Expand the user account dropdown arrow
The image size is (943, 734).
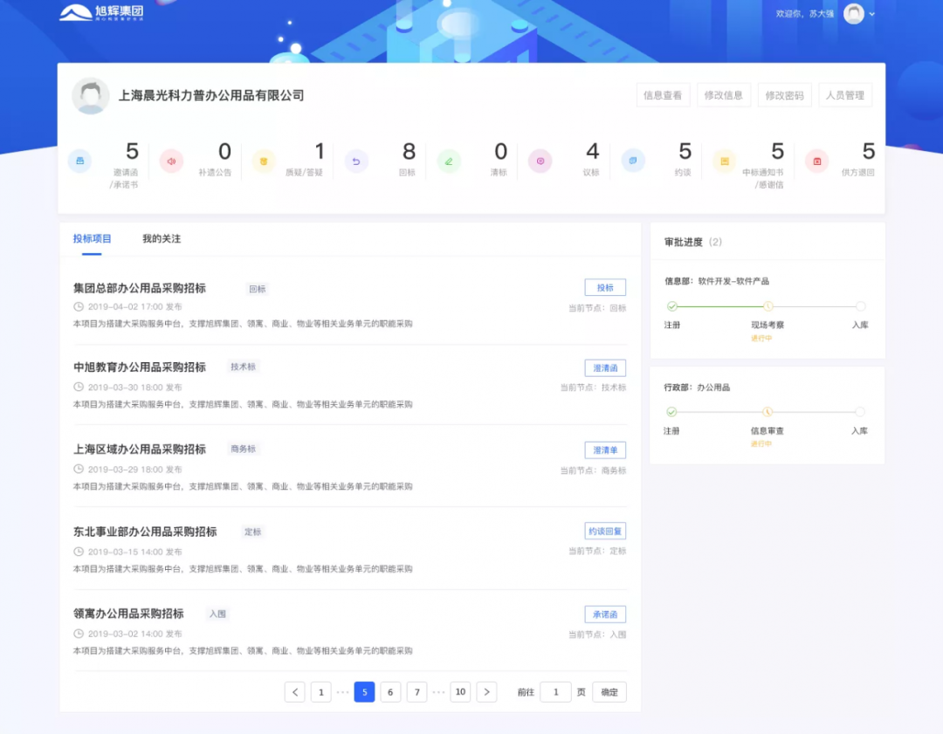[871, 14]
